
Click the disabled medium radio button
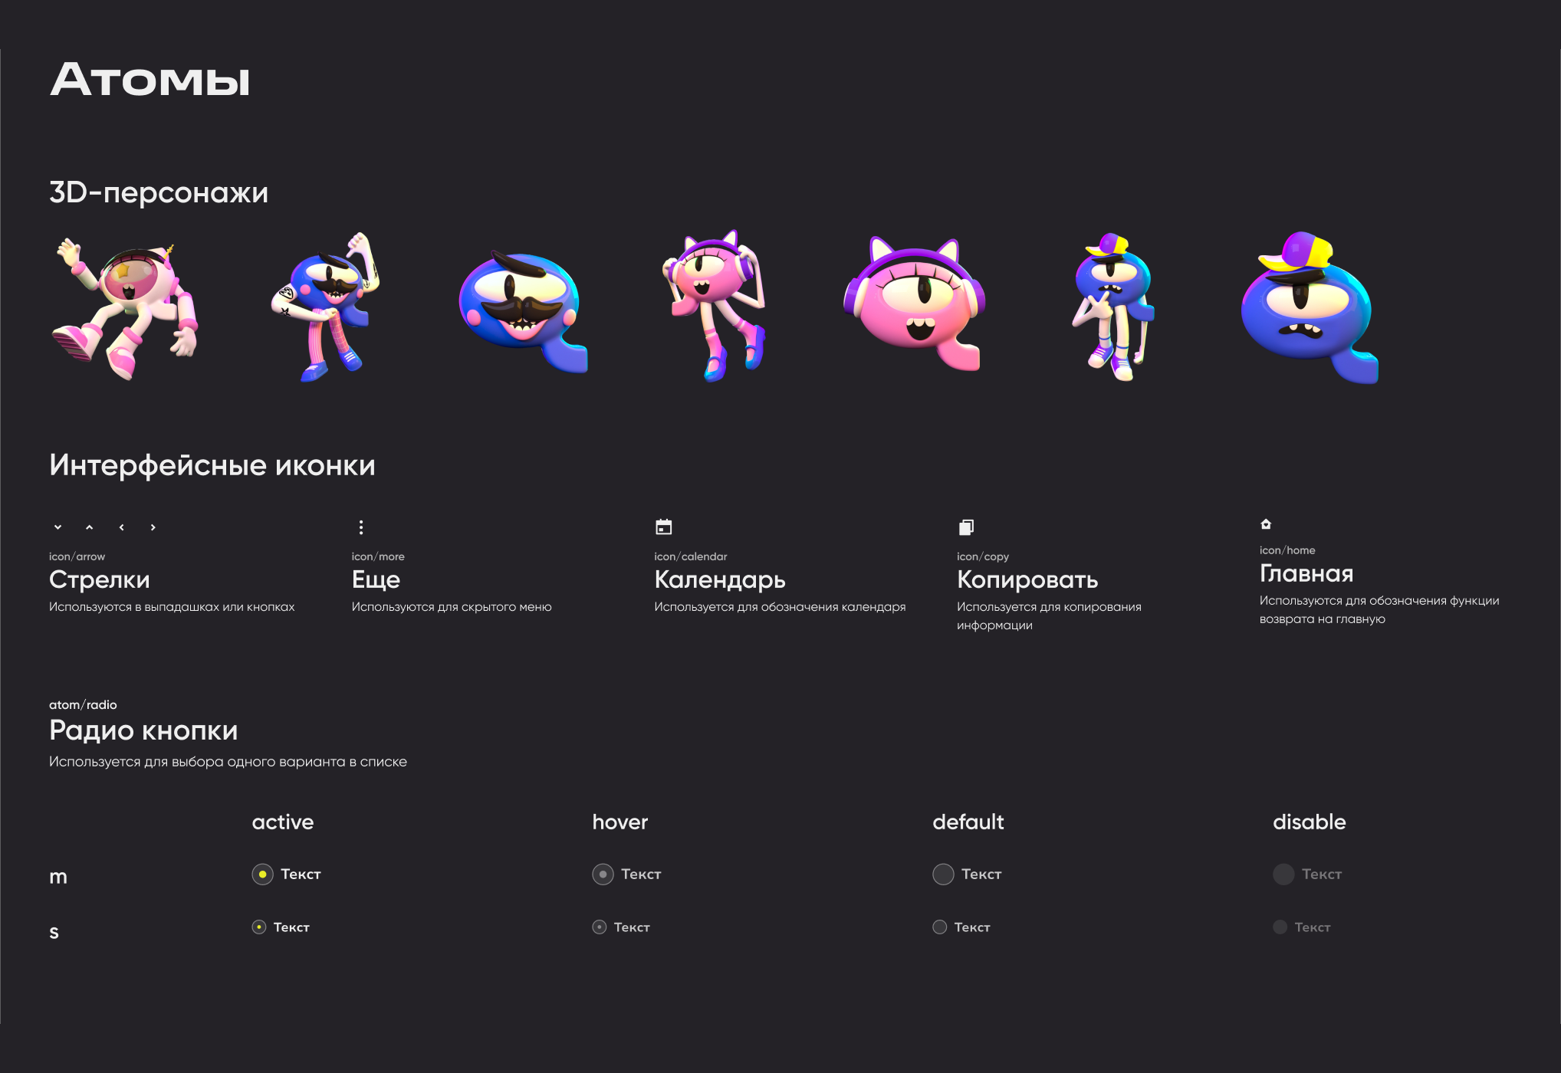[x=1283, y=874]
